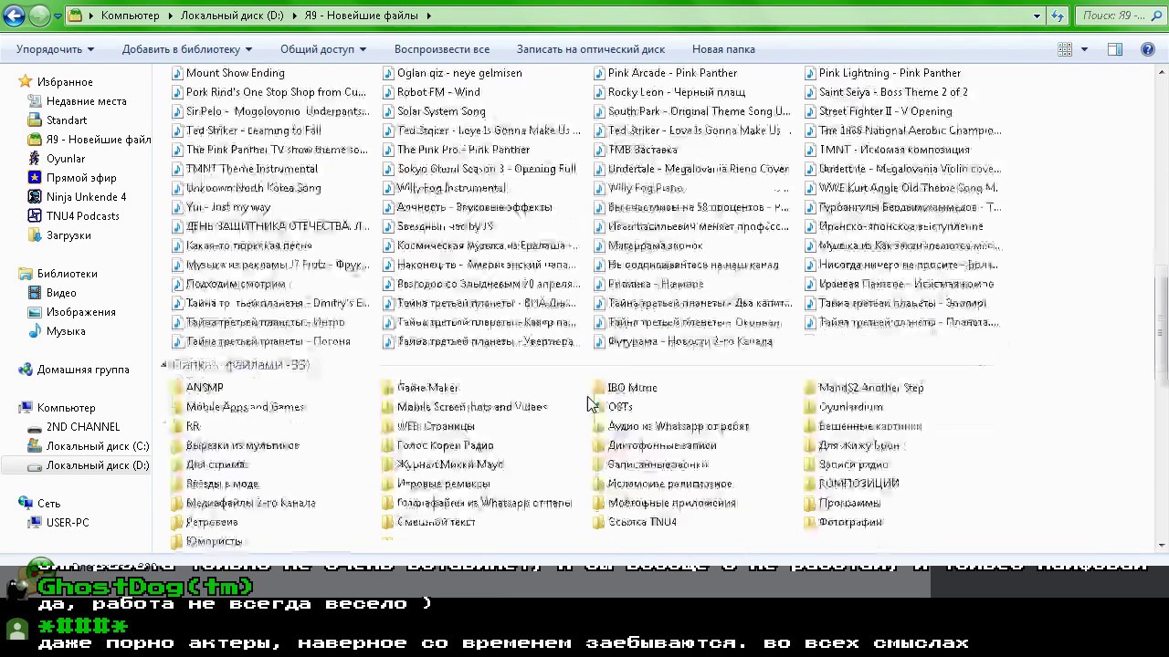
Task: Click the Видео library icon
Action: tap(35, 293)
